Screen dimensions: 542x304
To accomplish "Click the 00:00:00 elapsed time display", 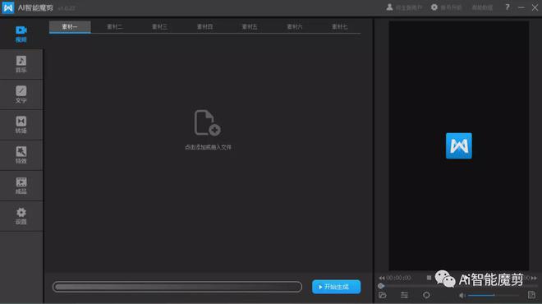I will pyautogui.click(x=398, y=278).
